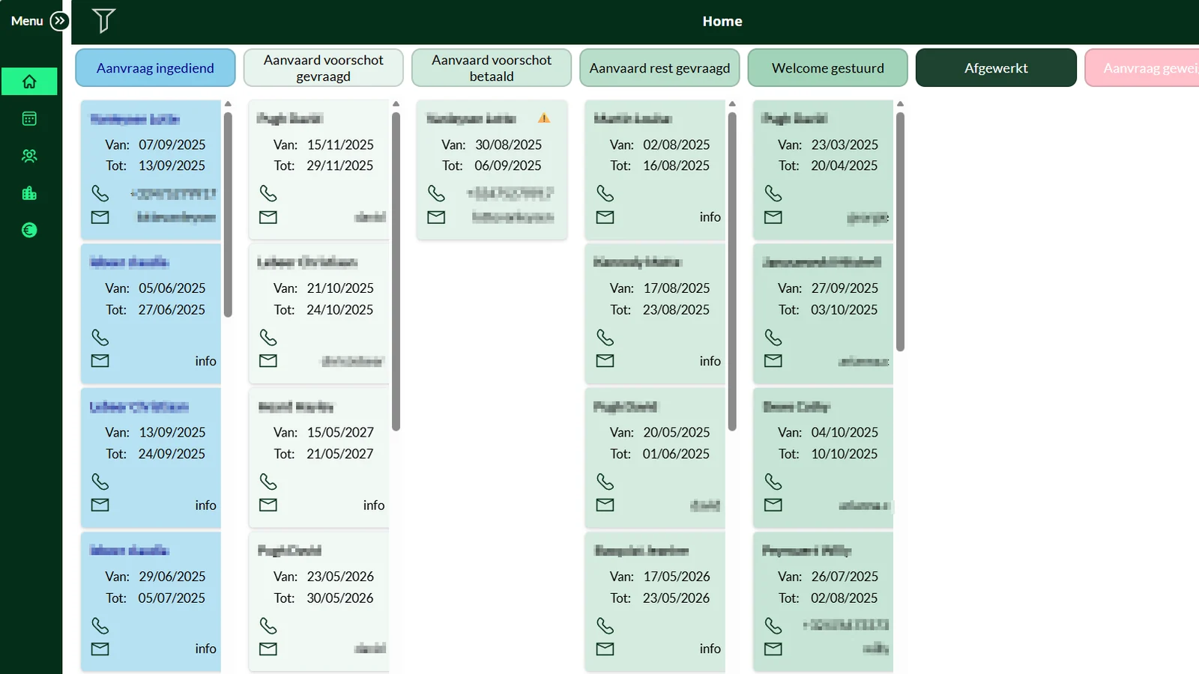
Task: Click the info text on the card starting 17/08/2025
Action: pos(710,361)
